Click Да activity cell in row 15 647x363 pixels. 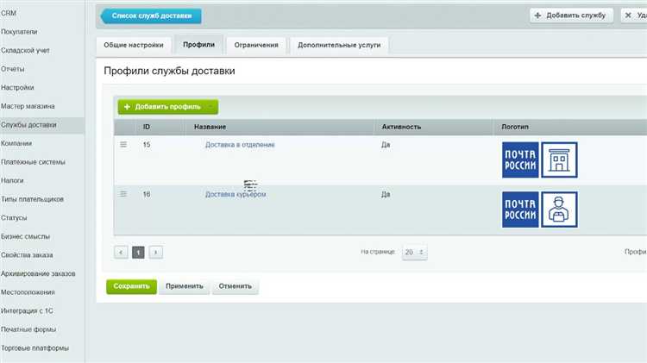click(x=386, y=145)
